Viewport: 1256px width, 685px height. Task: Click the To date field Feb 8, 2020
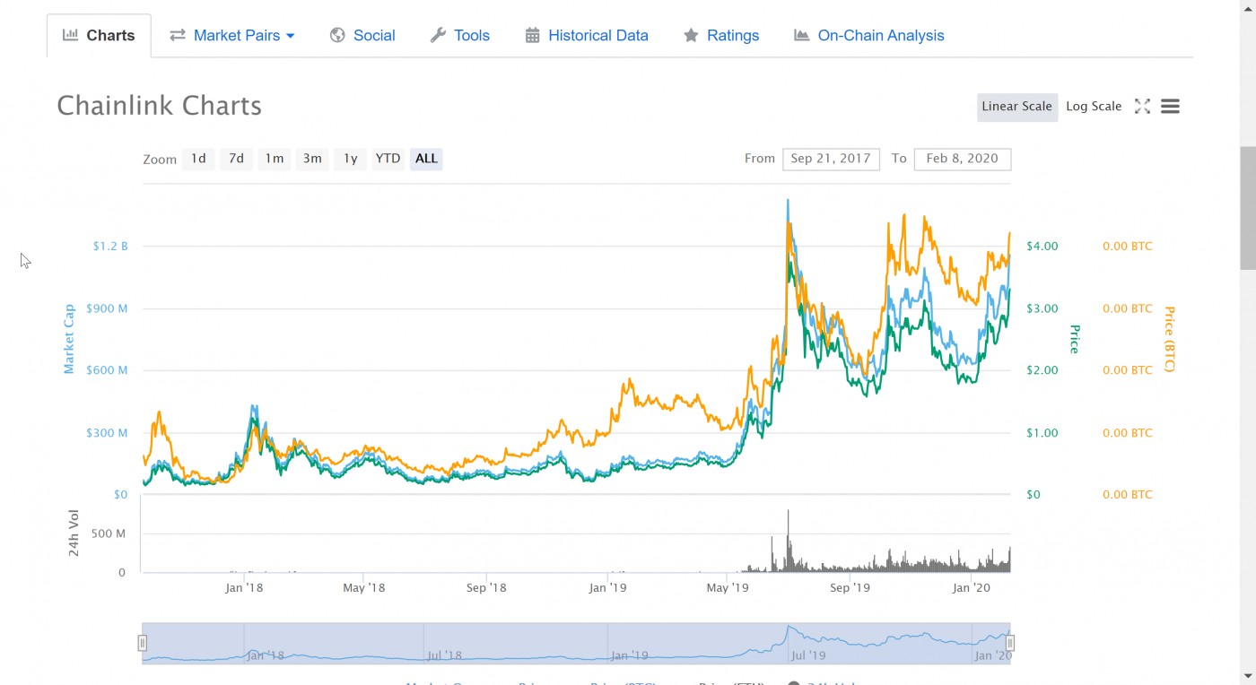pos(963,159)
